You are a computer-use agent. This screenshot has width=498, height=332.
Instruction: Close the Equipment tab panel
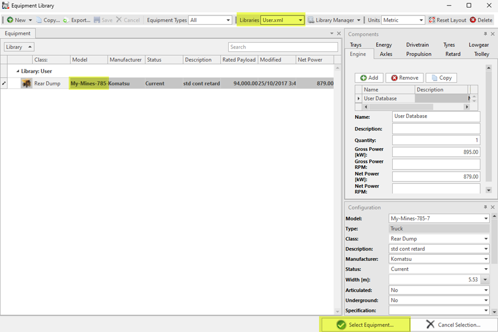[339, 34]
